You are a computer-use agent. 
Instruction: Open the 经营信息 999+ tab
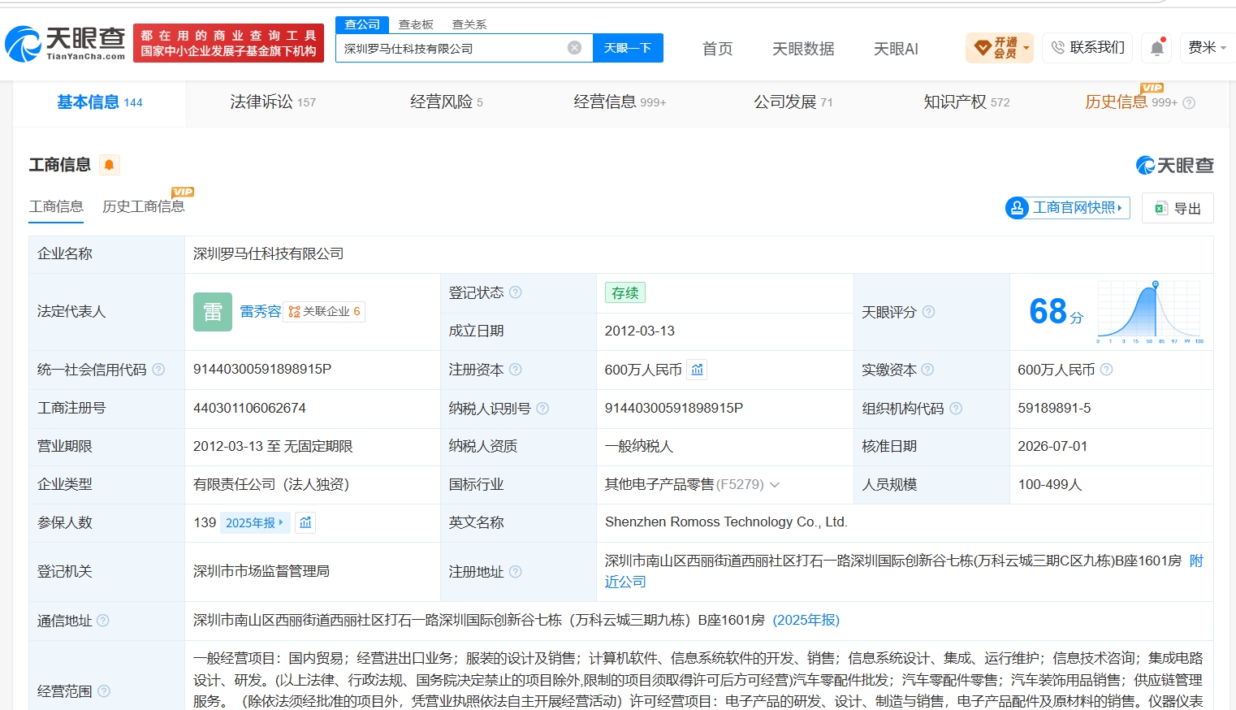tap(620, 102)
